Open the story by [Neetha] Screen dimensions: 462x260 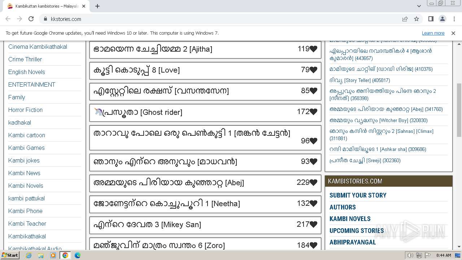coord(166,204)
